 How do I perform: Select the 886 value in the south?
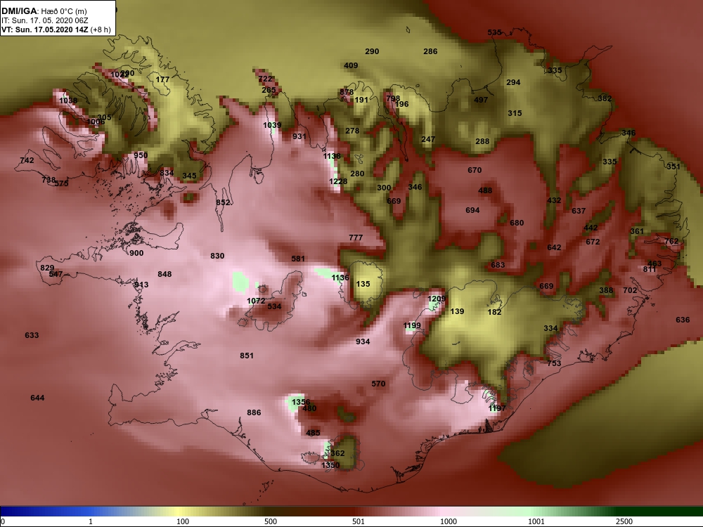pos(254,412)
